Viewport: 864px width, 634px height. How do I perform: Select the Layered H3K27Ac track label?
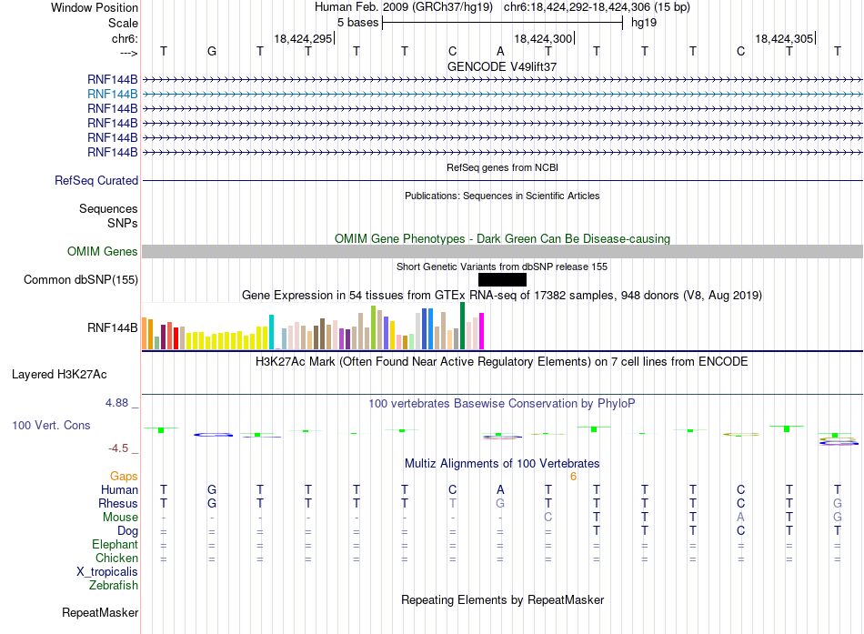pyautogui.click(x=59, y=375)
